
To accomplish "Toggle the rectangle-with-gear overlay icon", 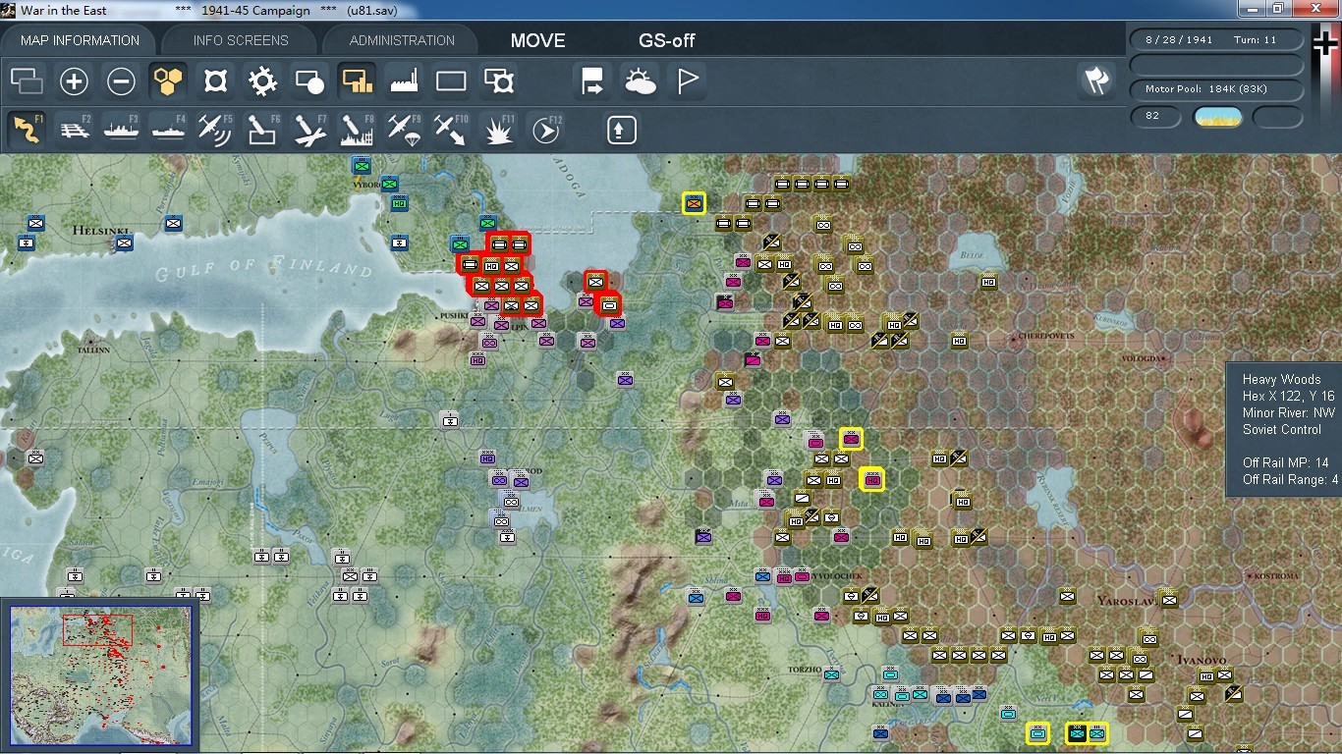I will (x=498, y=81).
